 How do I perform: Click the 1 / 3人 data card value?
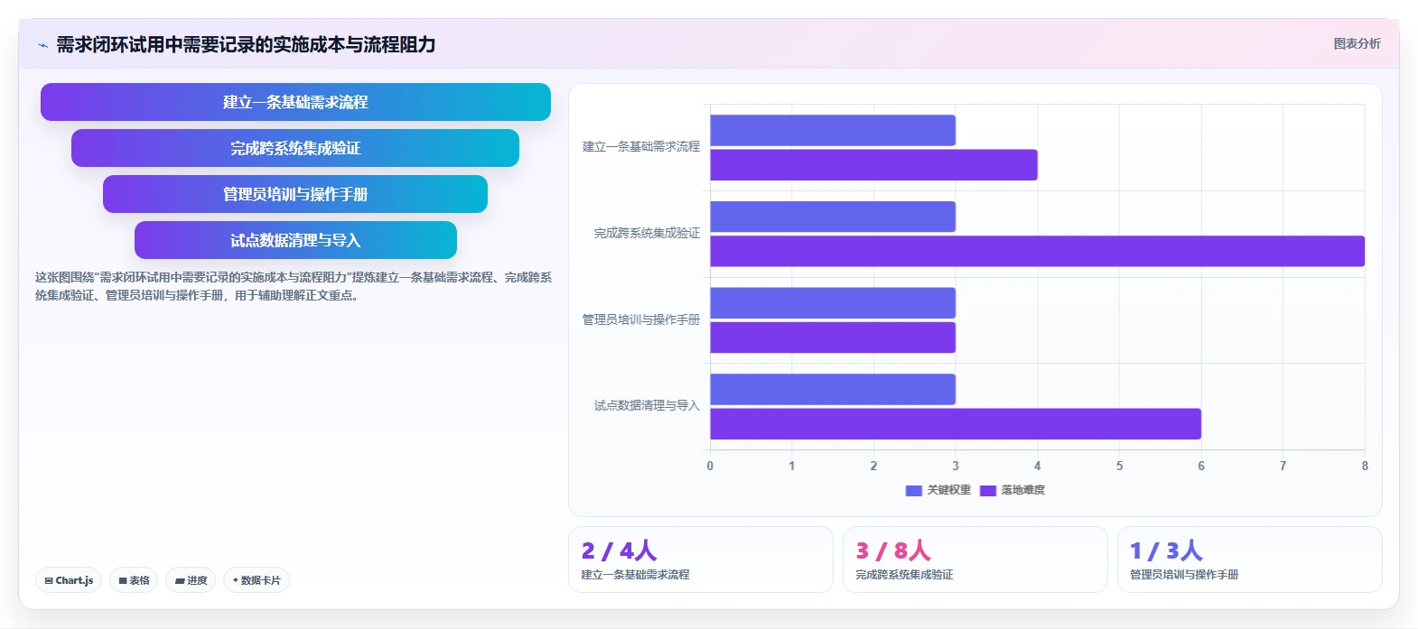pos(1166,550)
